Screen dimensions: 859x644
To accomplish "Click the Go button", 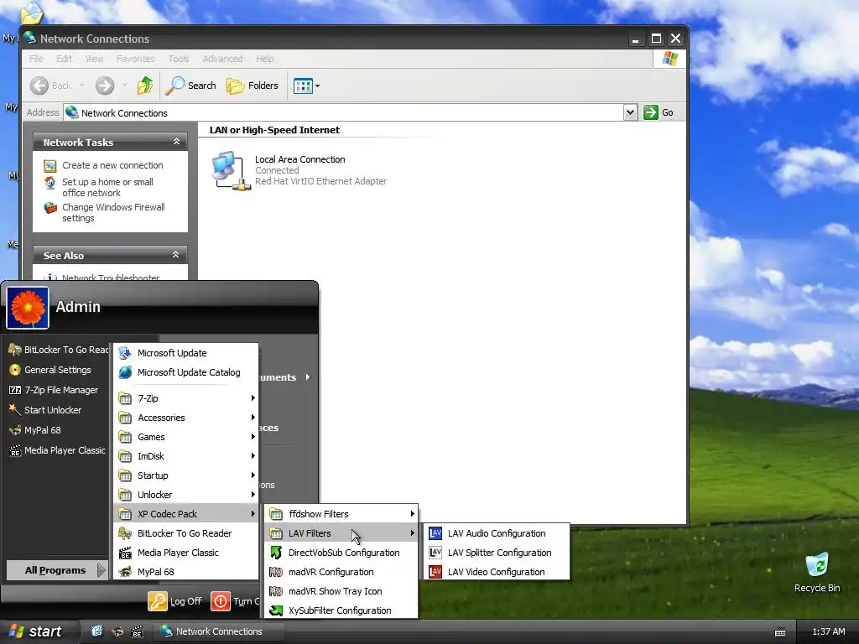I will point(658,112).
